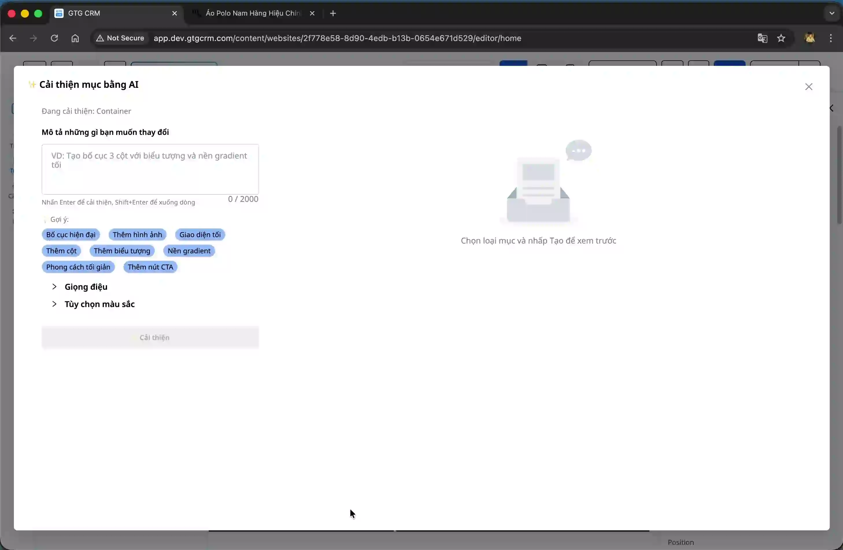The image size is (843, 550).
Task: Click the description input field
Action: (150, 169)
